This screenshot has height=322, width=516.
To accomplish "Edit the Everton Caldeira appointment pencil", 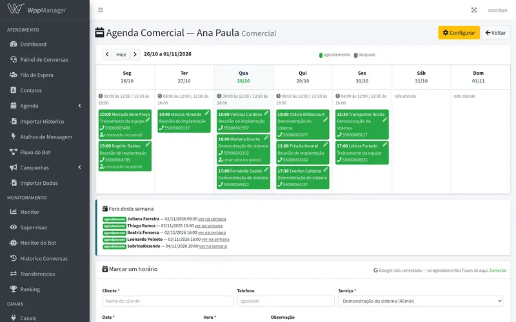I will point(326,169).
